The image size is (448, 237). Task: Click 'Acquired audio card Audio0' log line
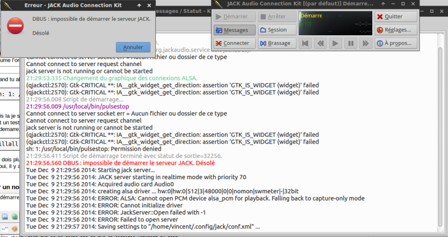coord(100,184)
